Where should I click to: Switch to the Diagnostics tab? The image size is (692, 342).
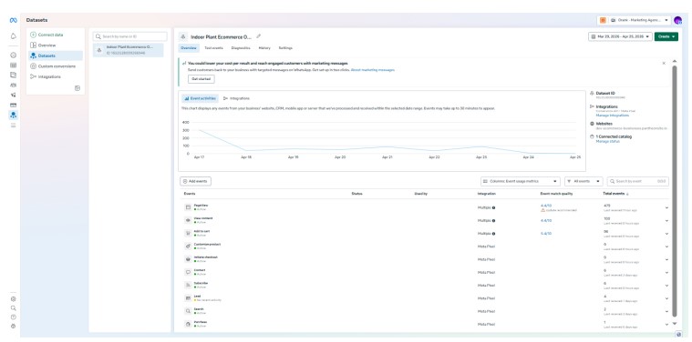pyautogui.click(x=241, y=48)
